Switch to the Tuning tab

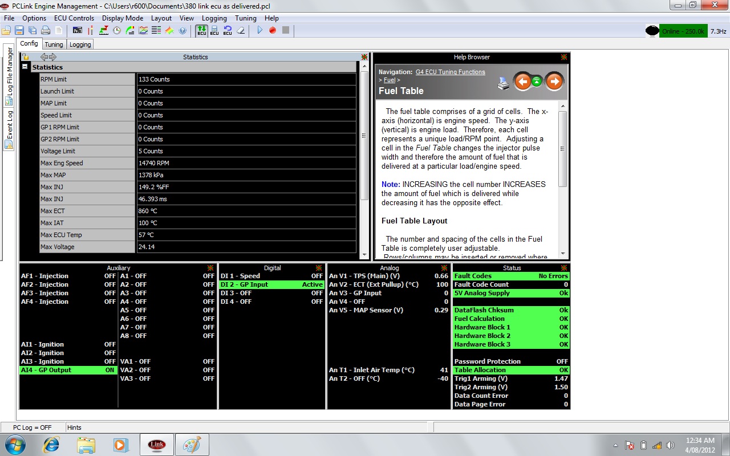point(54,44)
